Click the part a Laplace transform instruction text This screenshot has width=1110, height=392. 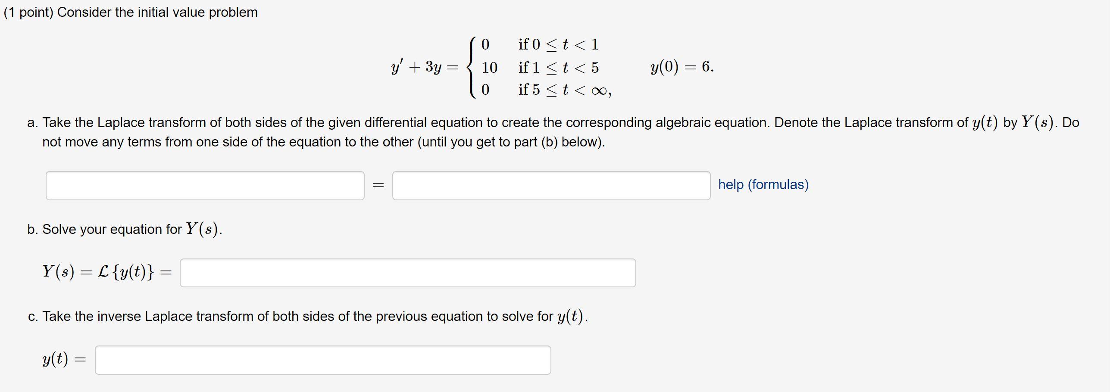tap(553, 132)
